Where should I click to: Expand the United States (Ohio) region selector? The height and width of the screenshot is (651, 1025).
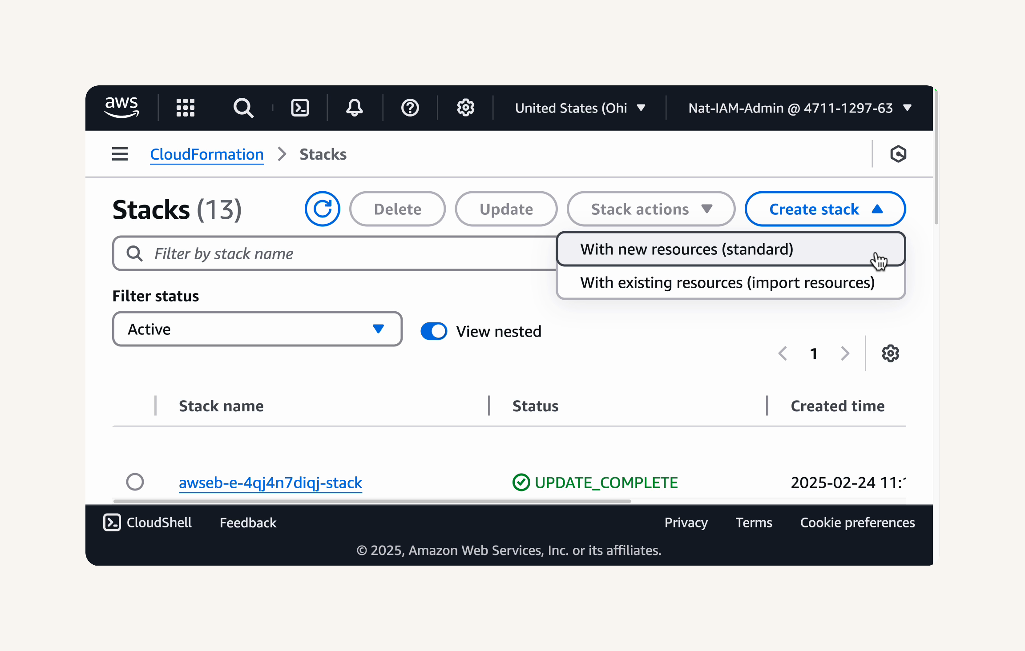(x=580, y=108)
